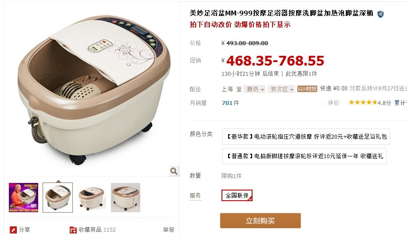Toggle the 全国联保 service option
The width and height of the screenshot is (407, 237).
(x=237, y=195)
